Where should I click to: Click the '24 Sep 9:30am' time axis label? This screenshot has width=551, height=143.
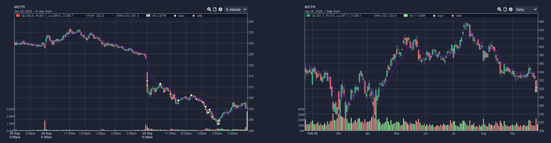pyautogui.click(x=46, y=135)
